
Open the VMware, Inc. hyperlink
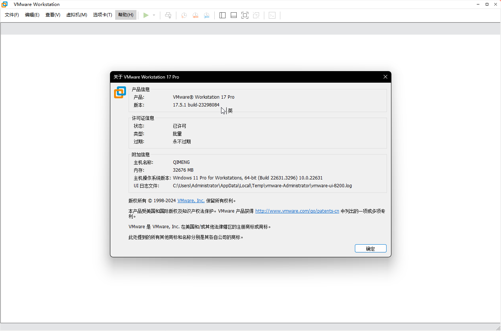click(191, 201)
